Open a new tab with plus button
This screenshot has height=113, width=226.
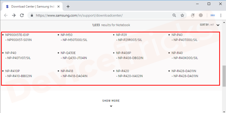[68, 6]
